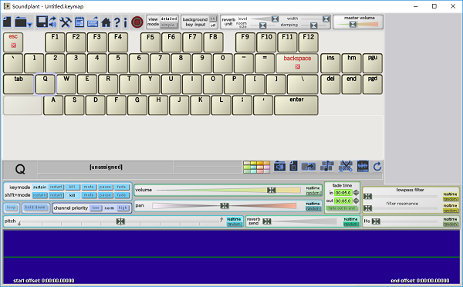Click the esc key on virtual keyboard
Screen dimensions: 463x287
point(13,42)
